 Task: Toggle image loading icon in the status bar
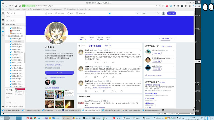(165, 114)
